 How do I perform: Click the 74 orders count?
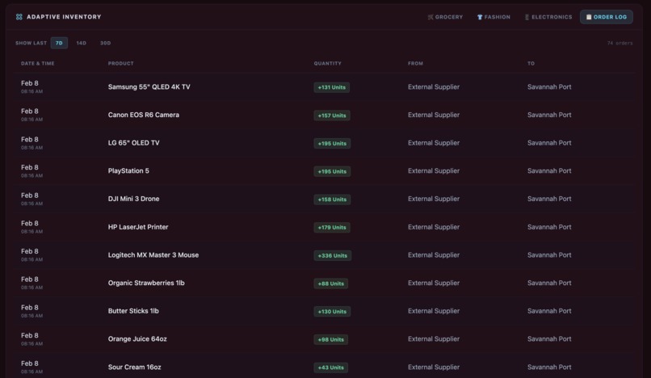[619, 43]
